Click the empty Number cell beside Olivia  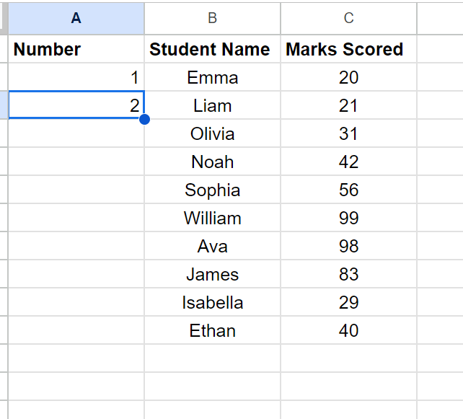coord(76,134)
